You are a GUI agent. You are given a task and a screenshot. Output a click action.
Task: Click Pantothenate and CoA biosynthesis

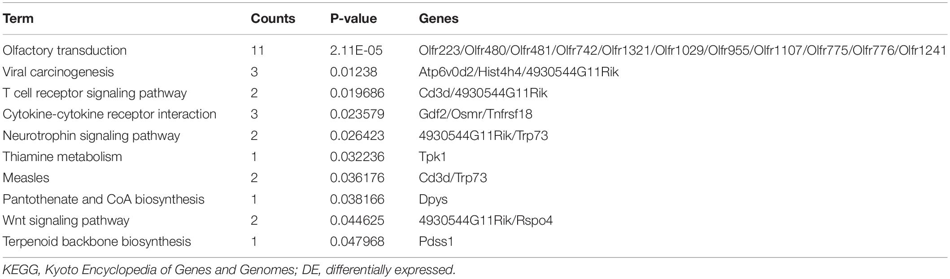104,199
